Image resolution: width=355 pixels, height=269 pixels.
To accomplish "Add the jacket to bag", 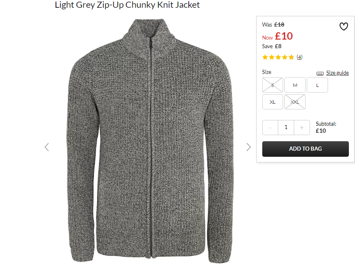I will [x=306, y=149].
